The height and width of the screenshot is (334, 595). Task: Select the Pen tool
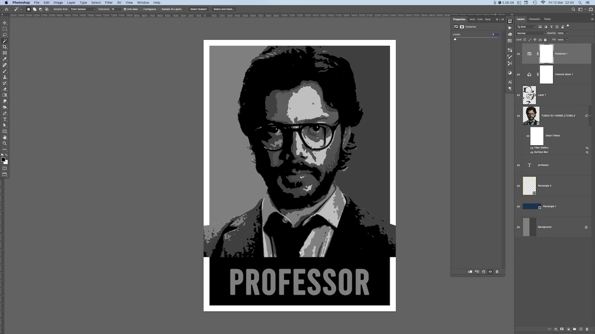pos(5,113)
